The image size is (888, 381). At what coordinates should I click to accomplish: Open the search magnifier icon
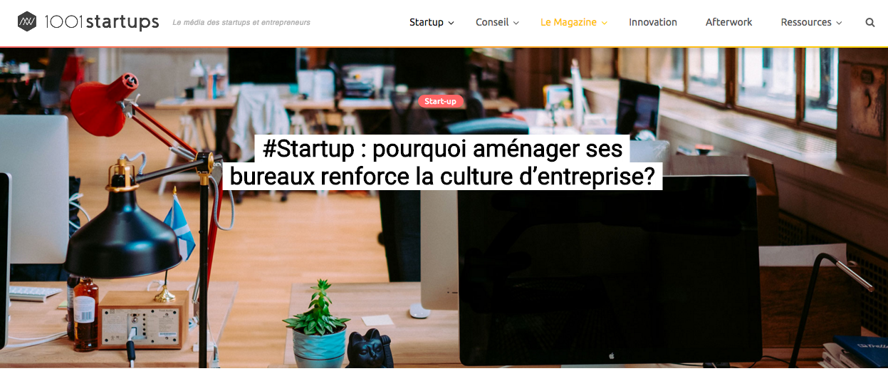point(870,22)
